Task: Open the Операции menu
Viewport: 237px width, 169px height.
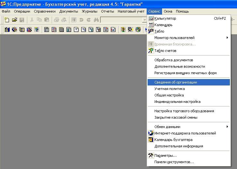Action: [x=22, y=11]
